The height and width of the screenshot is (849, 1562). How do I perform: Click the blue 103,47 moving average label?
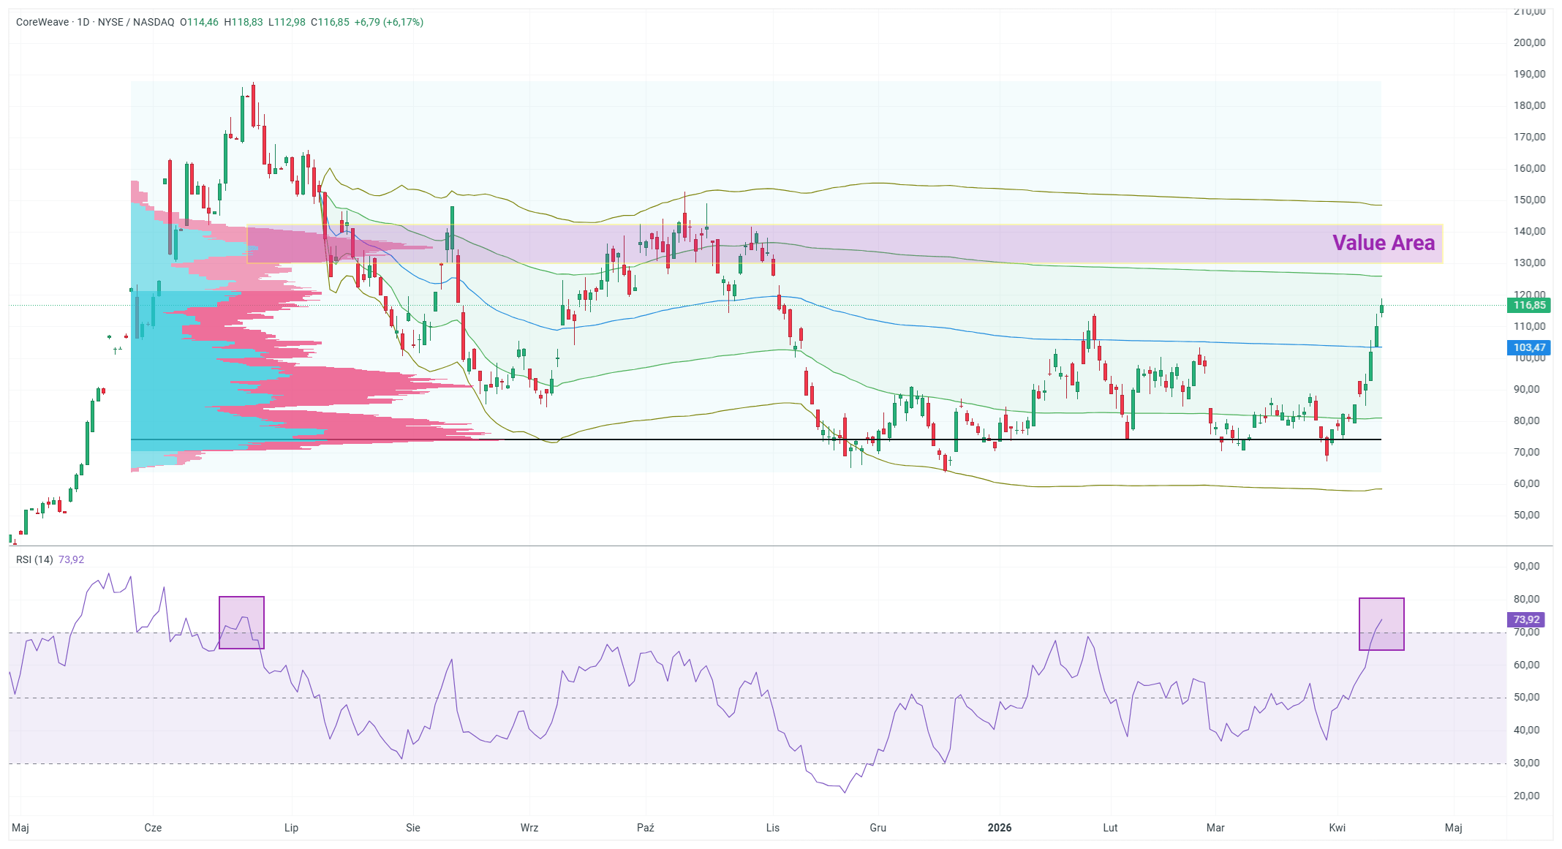pyautogui.click(x=1529, y=348)
